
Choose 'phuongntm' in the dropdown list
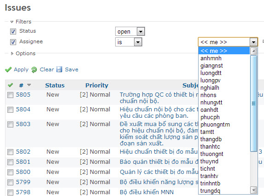tap(215, 124)
